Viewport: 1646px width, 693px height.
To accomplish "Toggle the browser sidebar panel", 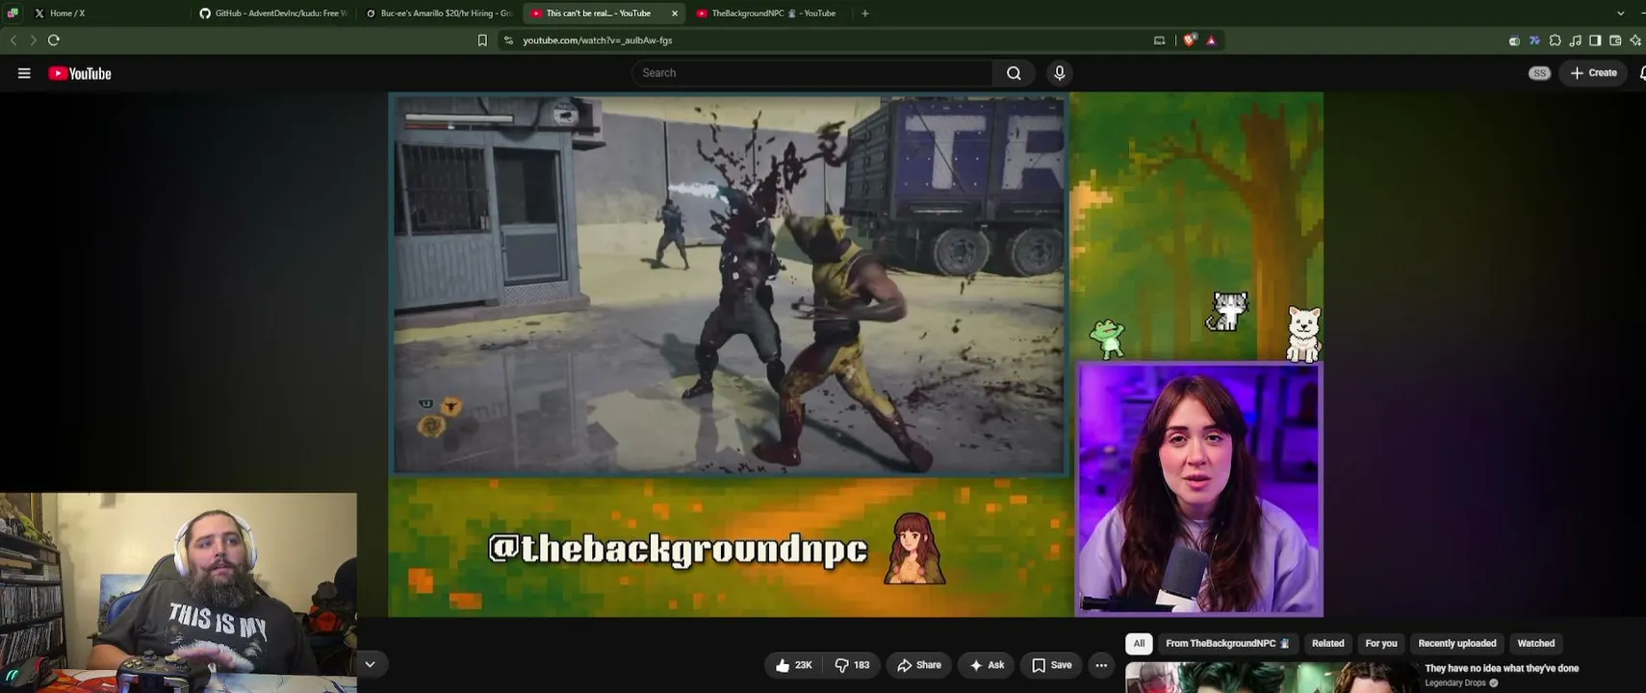I will 1595,40.
